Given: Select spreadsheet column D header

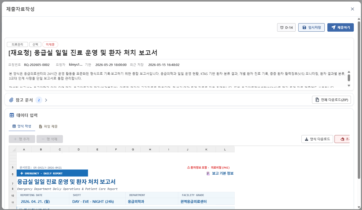Looking at the screenshot, I should pos(79,150).
